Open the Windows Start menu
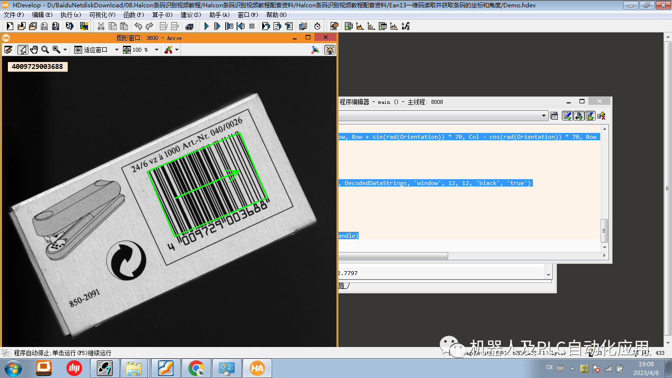Screen dimensions: 672x378 click(x=13, y=368)
